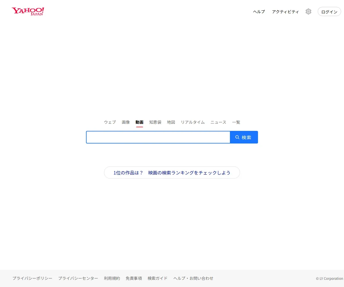The height and width of the screenshot is (287, 344).
Task: Open the ヘルプ link in header
Action: pos(259,12)
